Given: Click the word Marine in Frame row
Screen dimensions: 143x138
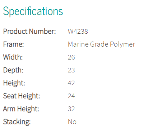Looking at the screenshot, I should [x=78, y=44].
